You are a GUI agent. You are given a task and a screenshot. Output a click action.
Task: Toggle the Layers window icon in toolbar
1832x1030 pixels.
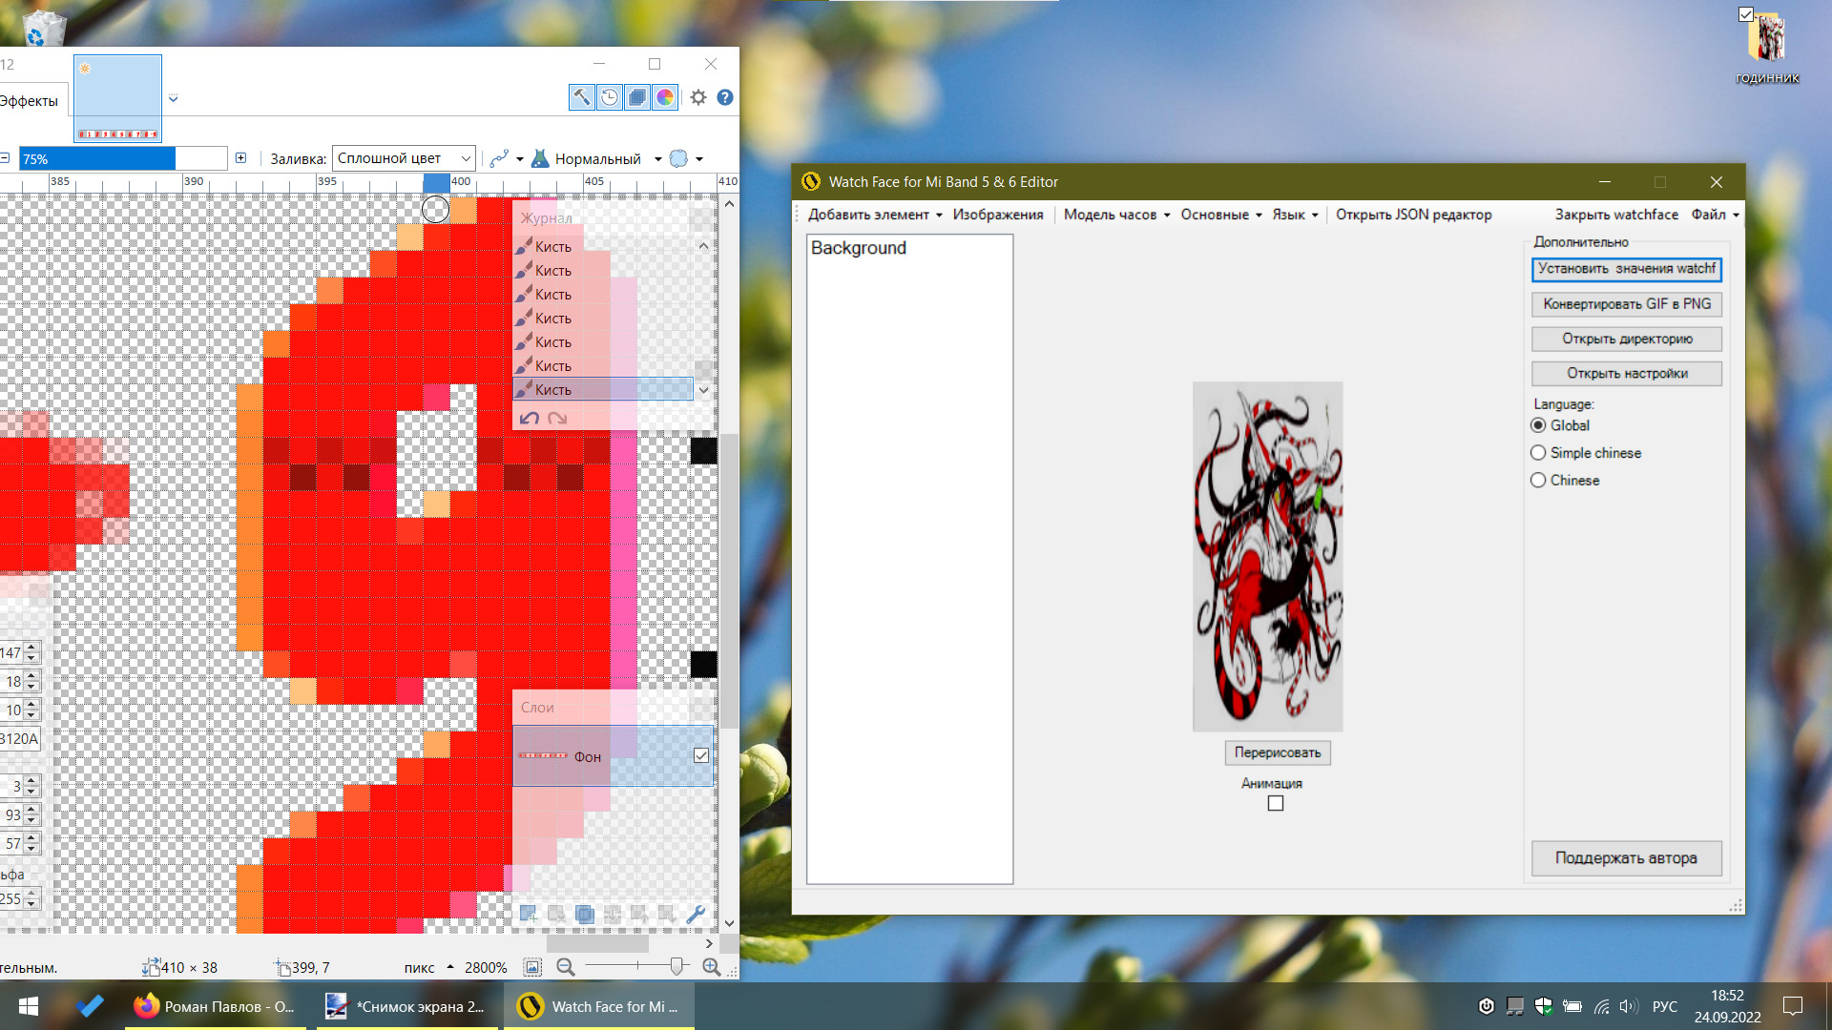(637, 97)
